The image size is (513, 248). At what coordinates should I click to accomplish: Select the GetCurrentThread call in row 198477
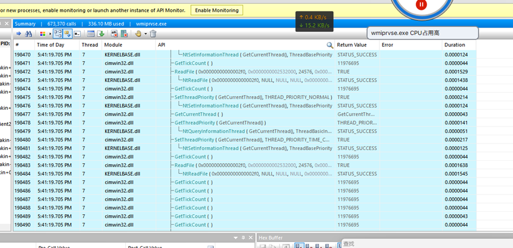[x=199, y=114]
